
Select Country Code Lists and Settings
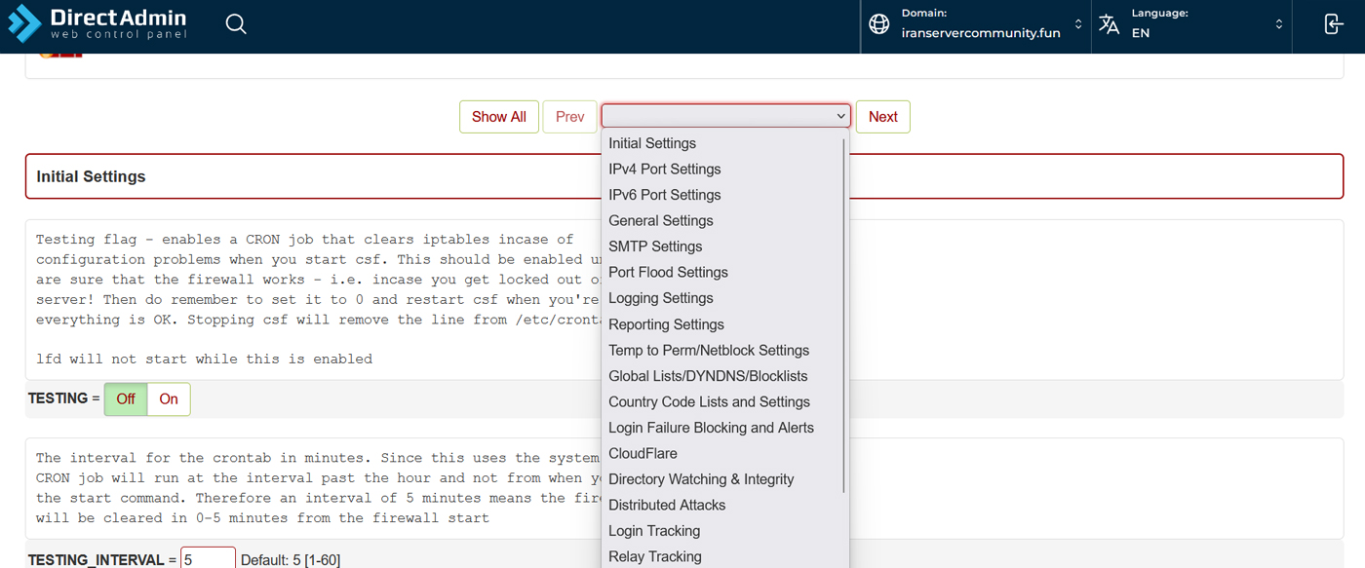click(709, 401)
